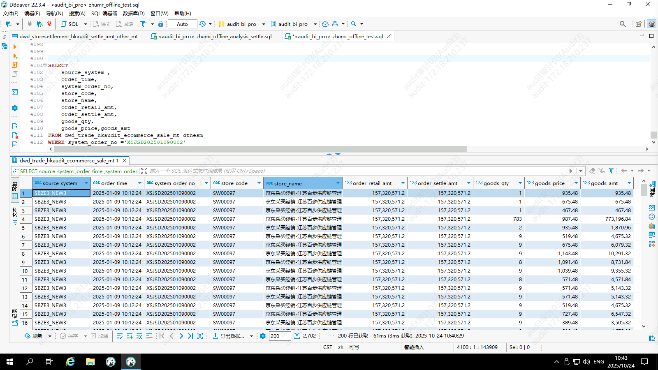Viewport: 658px width, 370px height.
Task: Run the SQL script icon
Action: point(15,65)
